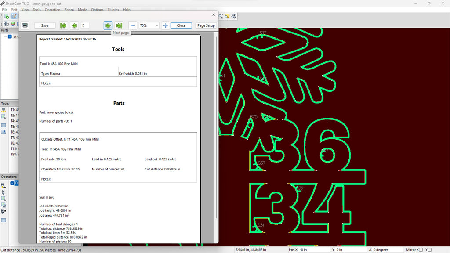Click the 'Kerf width: 0.051 in' text
Image resolution: width=450 pixels, height=253 pixels.
133,74
